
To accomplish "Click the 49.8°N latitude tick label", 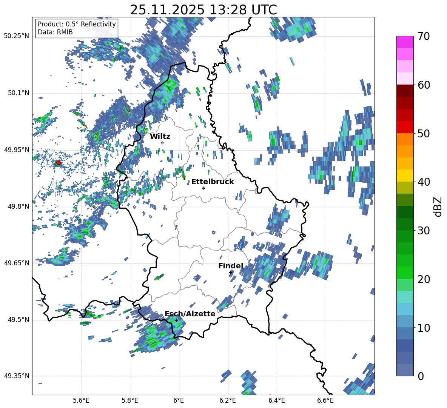I will click(x=19, y=206).
